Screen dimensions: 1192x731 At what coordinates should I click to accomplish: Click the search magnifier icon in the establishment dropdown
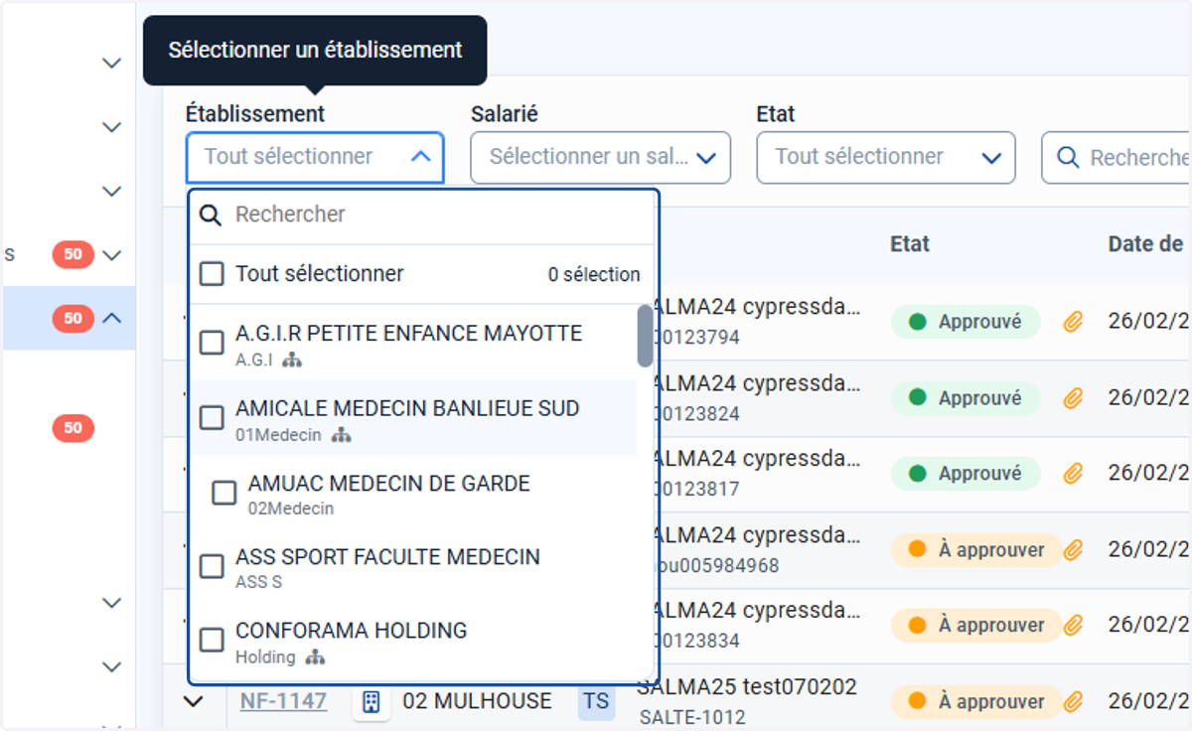(211, 215)
